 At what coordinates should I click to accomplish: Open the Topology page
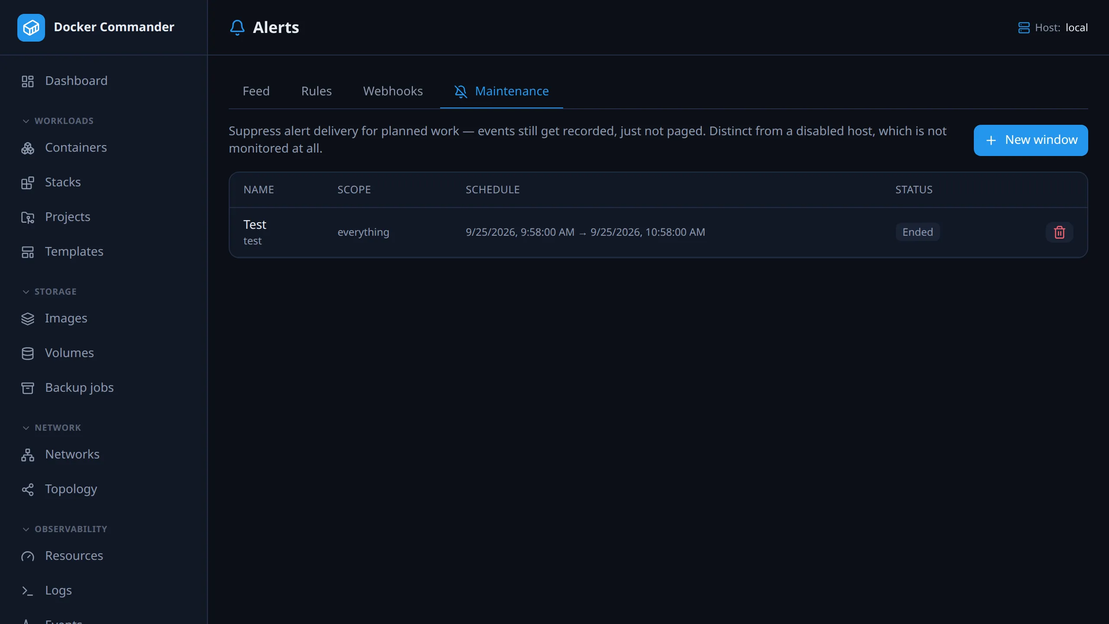coord(71,489)
